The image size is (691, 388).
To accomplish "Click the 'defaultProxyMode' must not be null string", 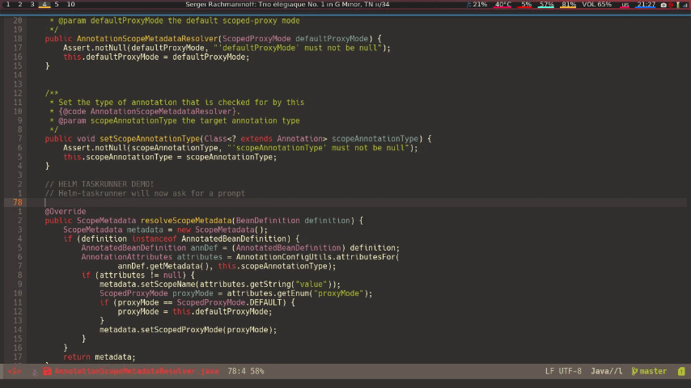I will point(298,48).
